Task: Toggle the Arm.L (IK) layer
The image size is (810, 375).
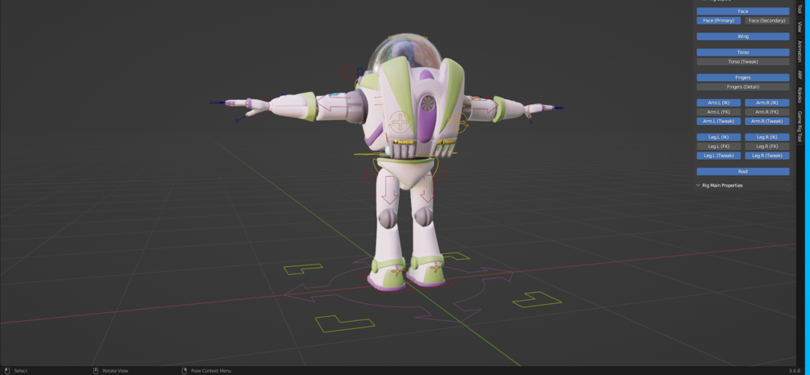Action: (719, 103)
